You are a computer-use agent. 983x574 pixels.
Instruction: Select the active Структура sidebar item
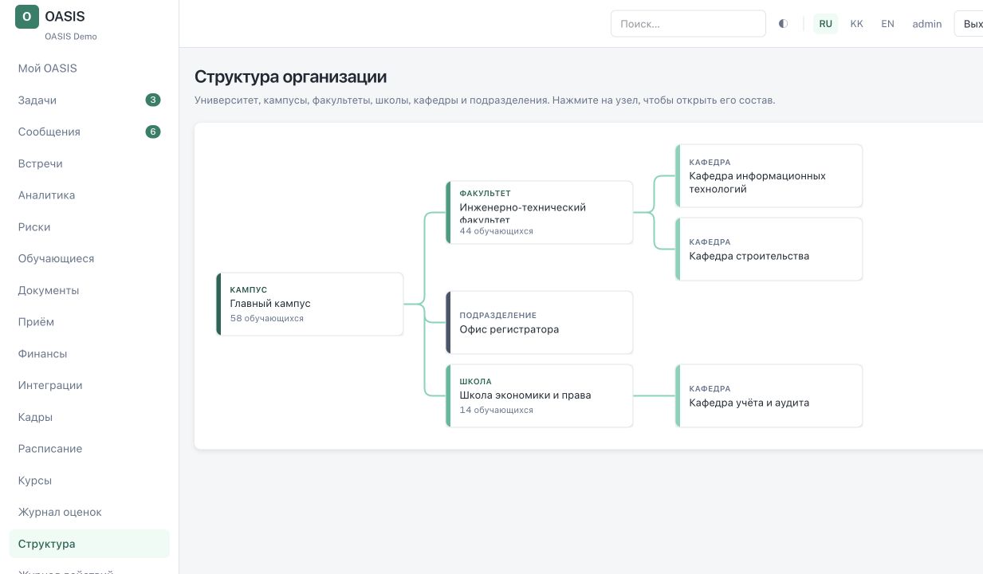click(x=89, y=544)
